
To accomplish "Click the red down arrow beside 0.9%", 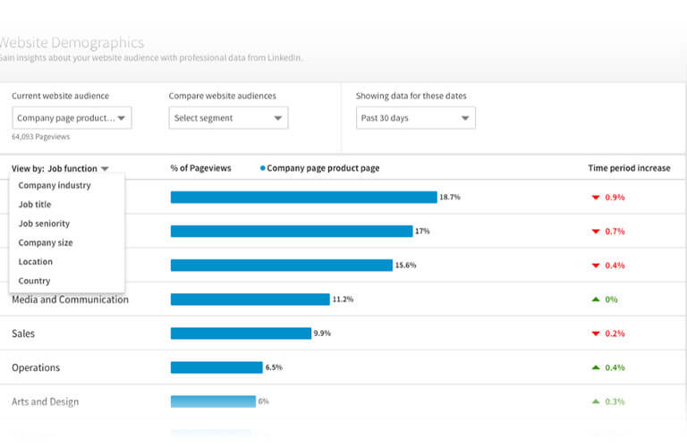I will [595, 198].
